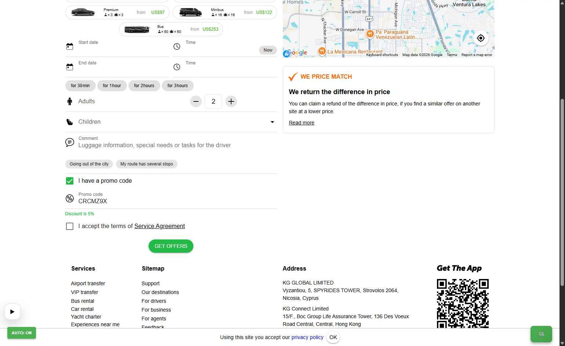Click the play button icon
Image resolution: width=565 pixels, height=346 pixels.
coord(12,312)
